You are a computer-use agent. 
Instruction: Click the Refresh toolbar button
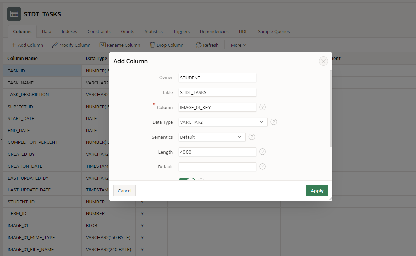[207, 45]
